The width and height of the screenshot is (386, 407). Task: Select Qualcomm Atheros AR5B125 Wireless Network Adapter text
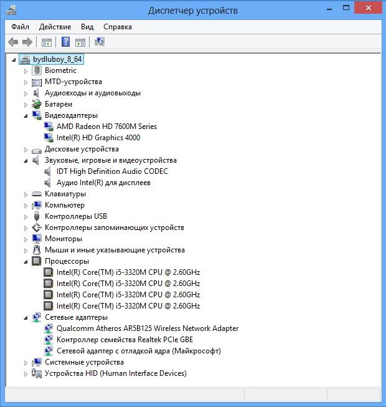(x=148, y=328)
